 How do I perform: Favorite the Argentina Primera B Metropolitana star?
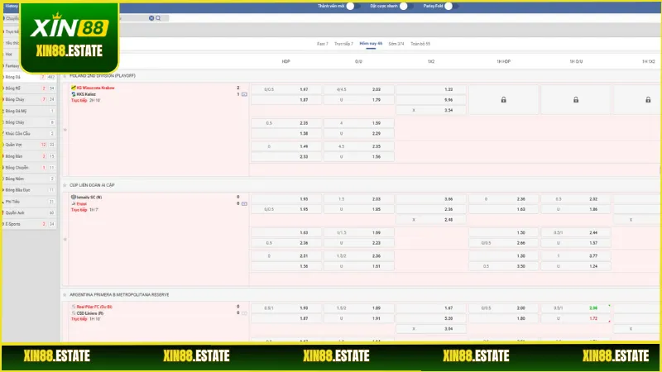65,295
